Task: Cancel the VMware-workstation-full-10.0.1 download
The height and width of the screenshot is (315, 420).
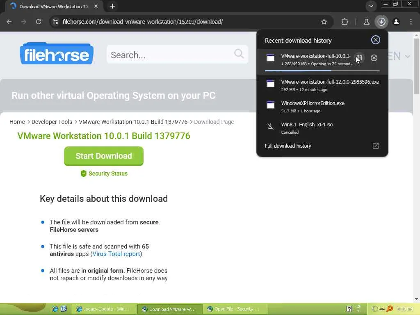Action: click(x=374, y=58)
